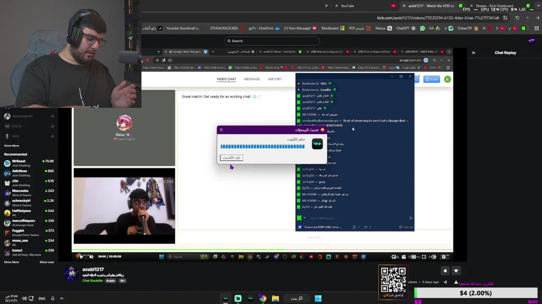Open WhatsApp bookmark icon
The width and height of the screenshot is (542, 304).
(x=422, y=28)
